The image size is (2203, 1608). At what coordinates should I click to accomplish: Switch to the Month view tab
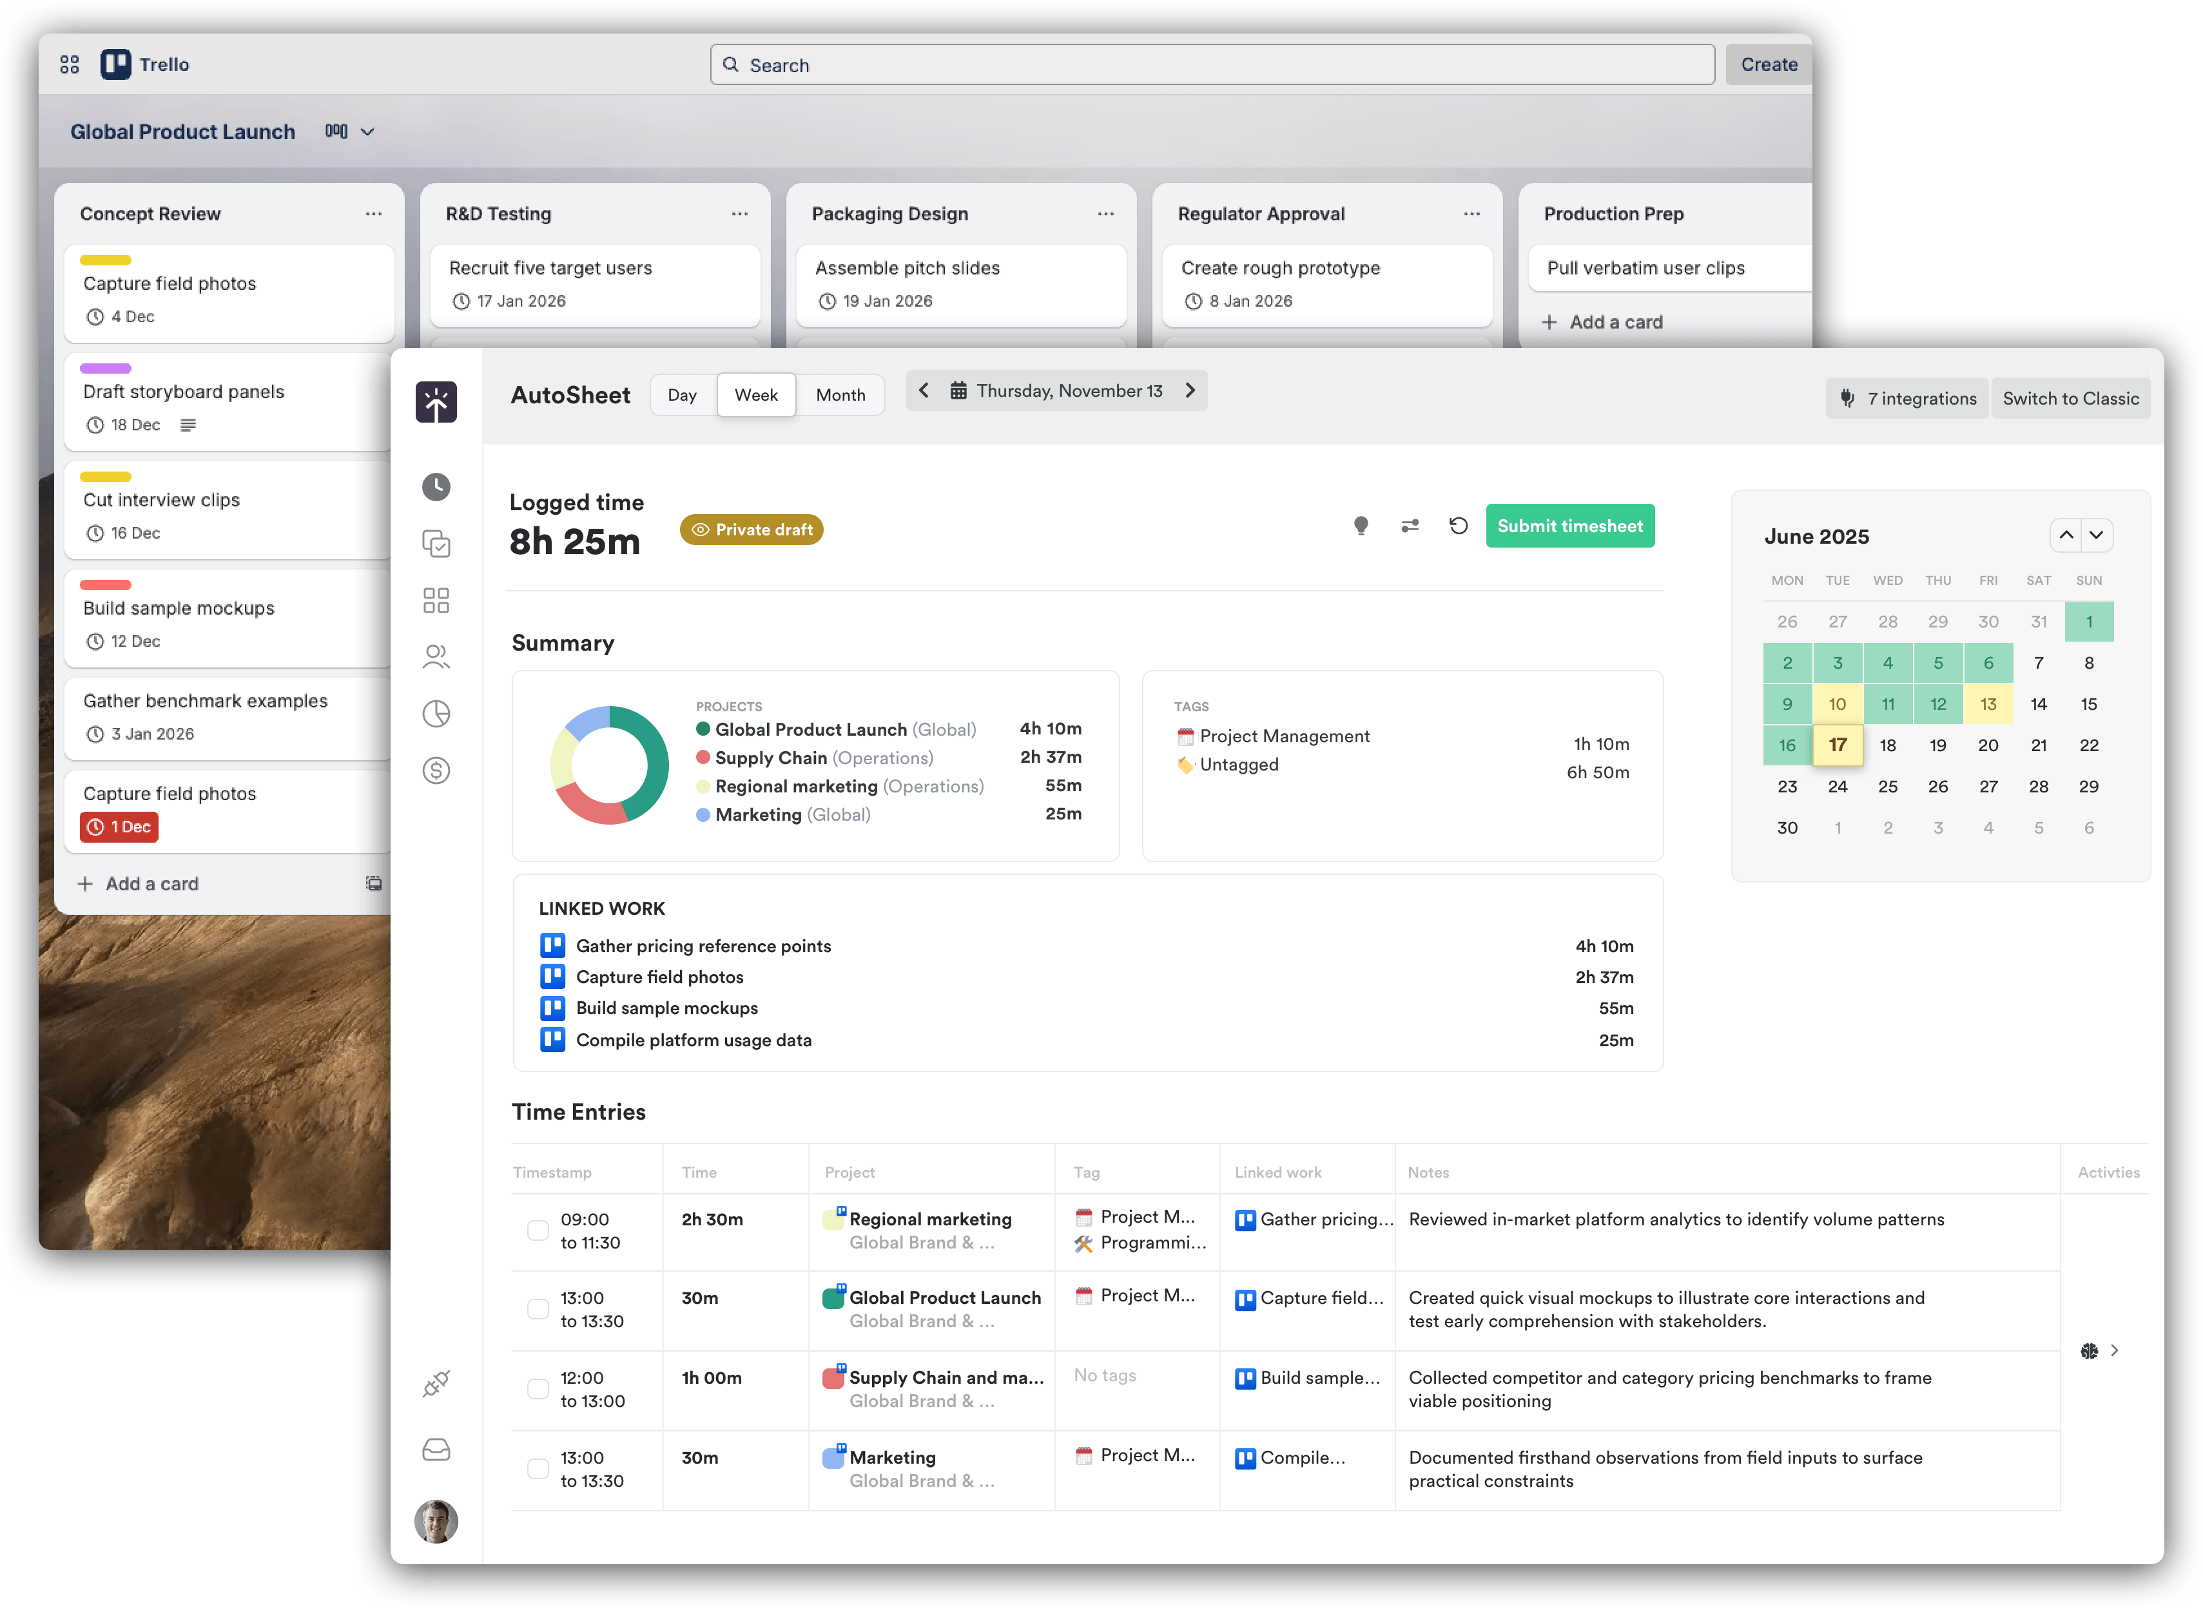[x=840, y=395]
